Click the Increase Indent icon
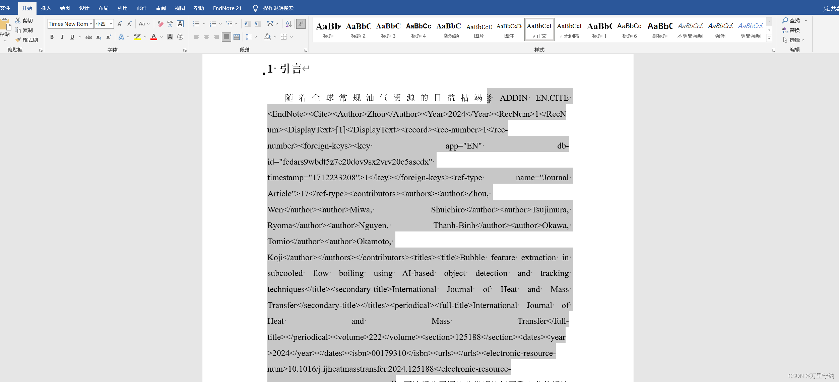This screenshot has width=839, height=382. tap(257, 24)
